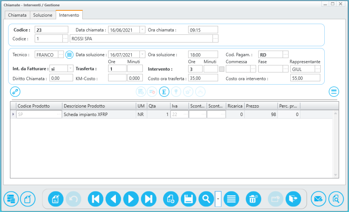Viewport: 349px width, 212px height.
Task: Click the document preview magnifier icon
Action: pos(336,199)
